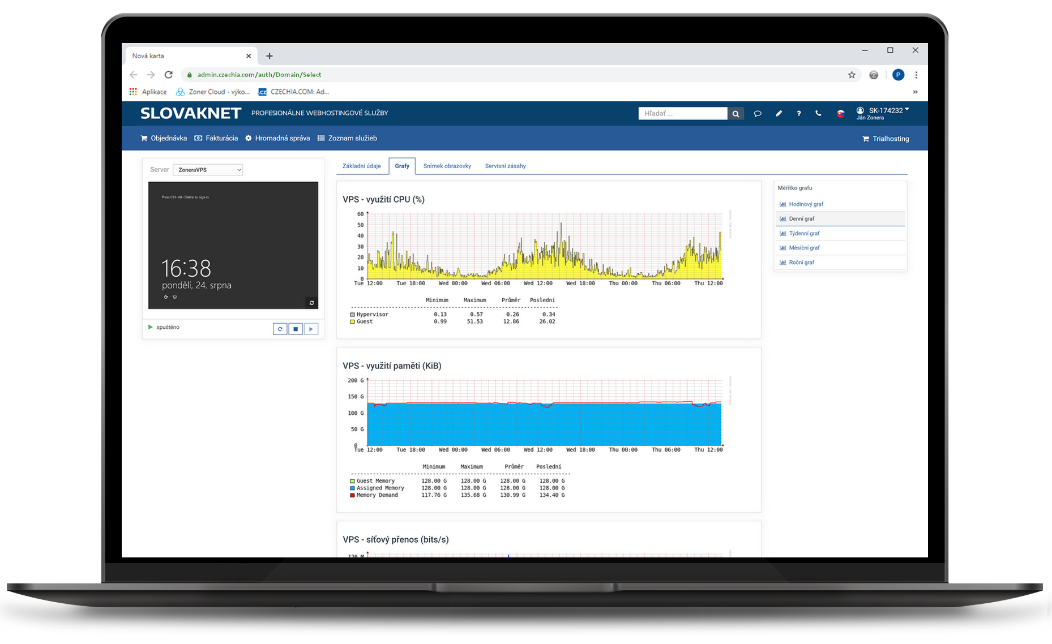Viewport: 1052px width, 644px height.
Task: Click the browser extension icon
Action: tap(874, 75)
